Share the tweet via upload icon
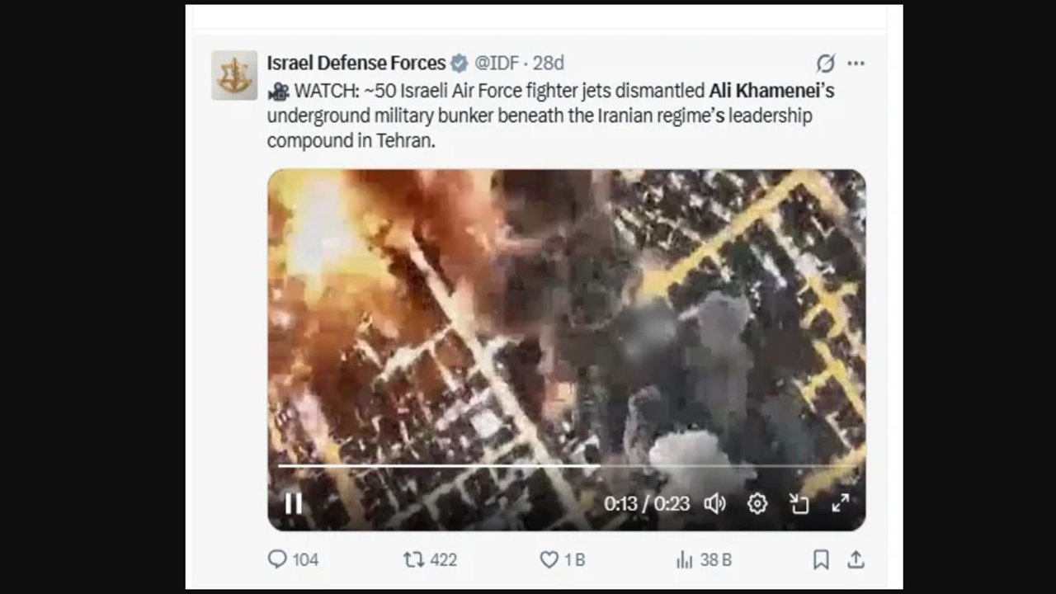 pyautogui.click(x=856, y=559)
